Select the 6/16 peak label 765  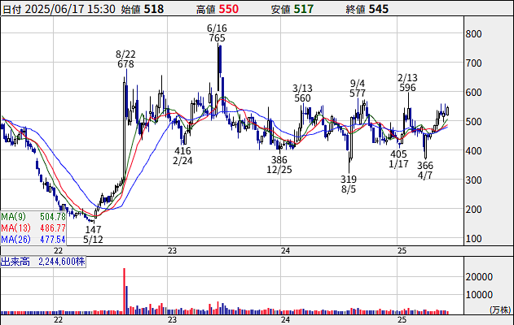click(x=217, y=38)
